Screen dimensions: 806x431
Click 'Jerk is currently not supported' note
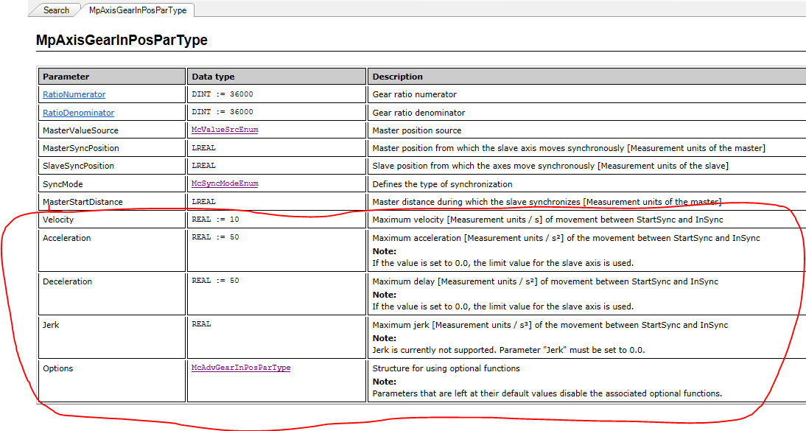pos(508,350)
